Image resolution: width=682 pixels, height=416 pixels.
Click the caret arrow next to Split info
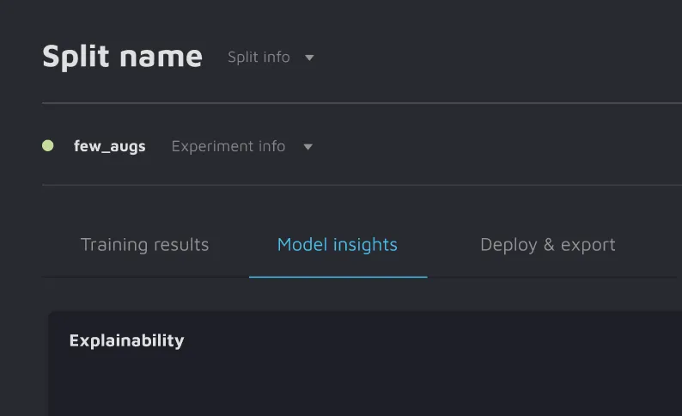tap(309, 58)
